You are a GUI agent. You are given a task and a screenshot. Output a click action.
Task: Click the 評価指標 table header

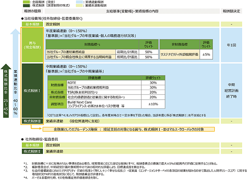click(94, 78)
